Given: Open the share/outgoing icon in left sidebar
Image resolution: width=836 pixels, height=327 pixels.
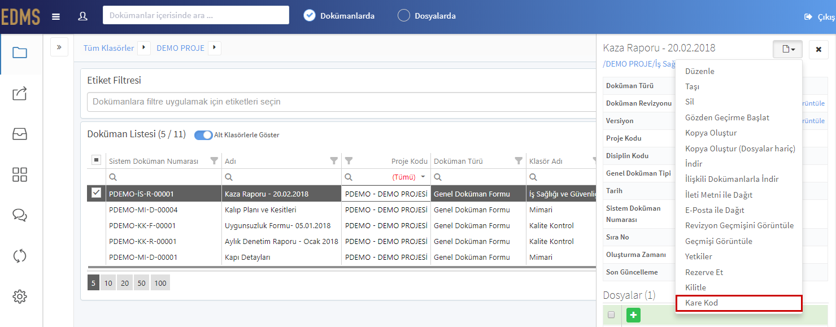Looking at the screenshot, I should tap(20, 94).
